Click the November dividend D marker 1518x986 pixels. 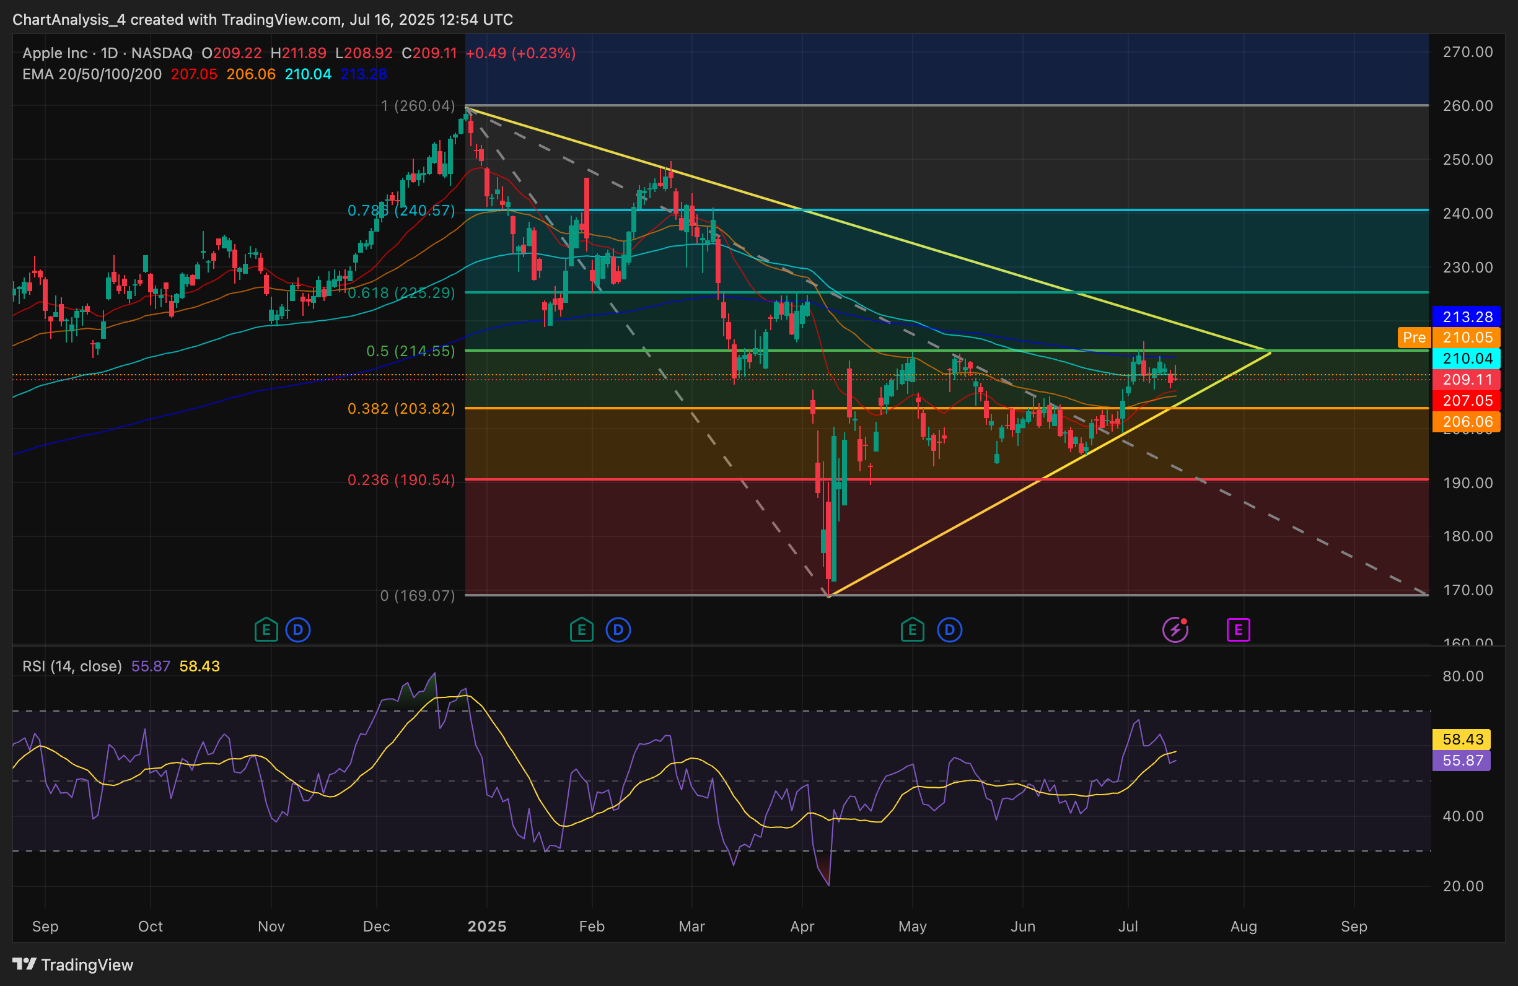(x=298, y=630)
